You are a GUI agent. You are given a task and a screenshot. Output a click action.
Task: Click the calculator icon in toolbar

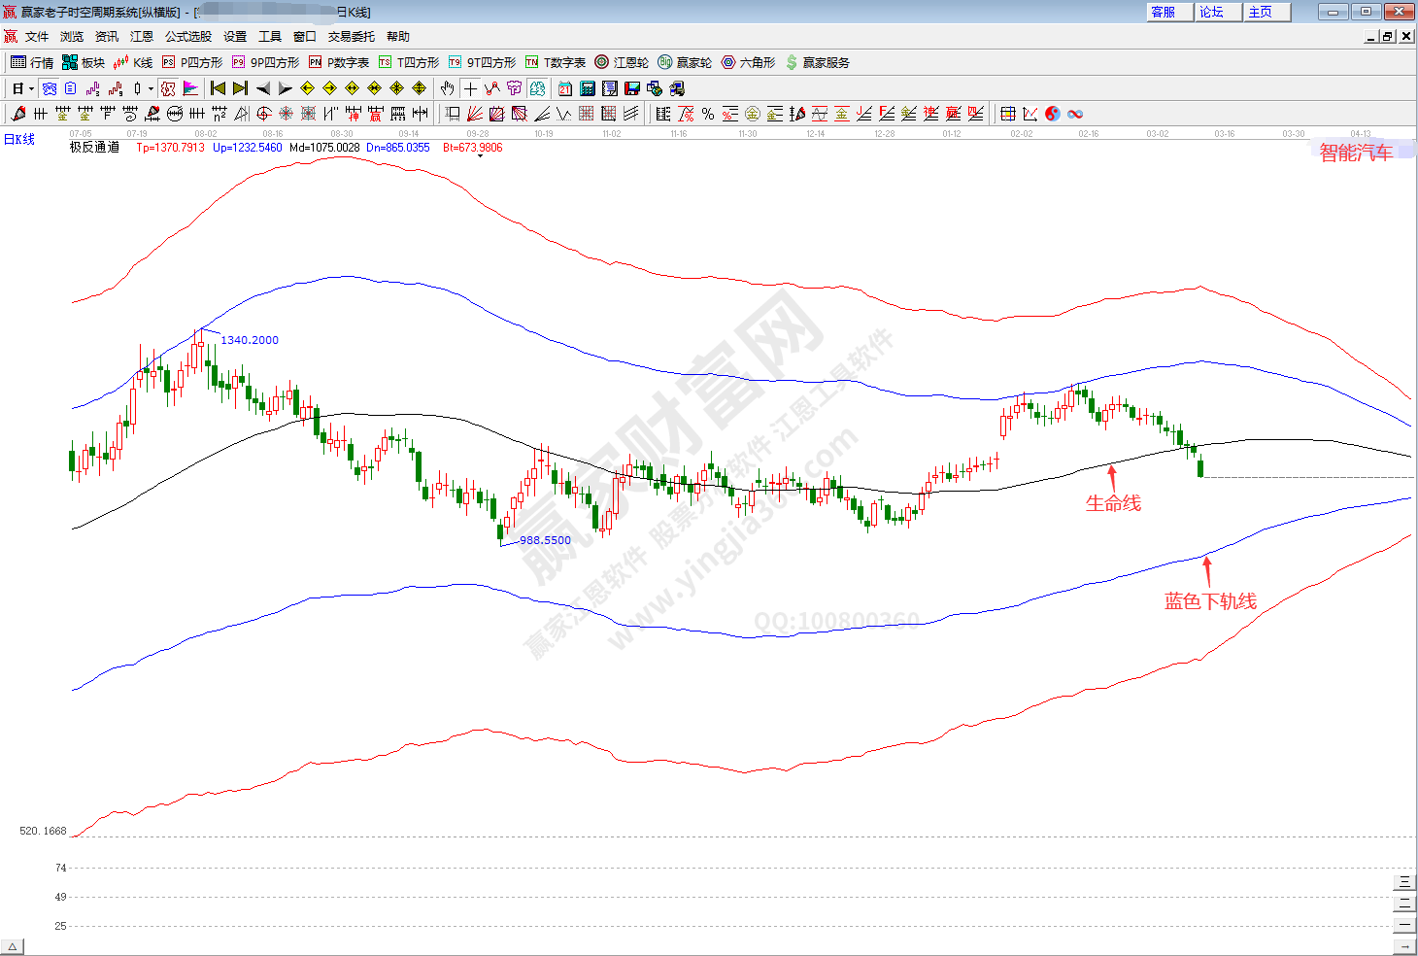(588, 88)
